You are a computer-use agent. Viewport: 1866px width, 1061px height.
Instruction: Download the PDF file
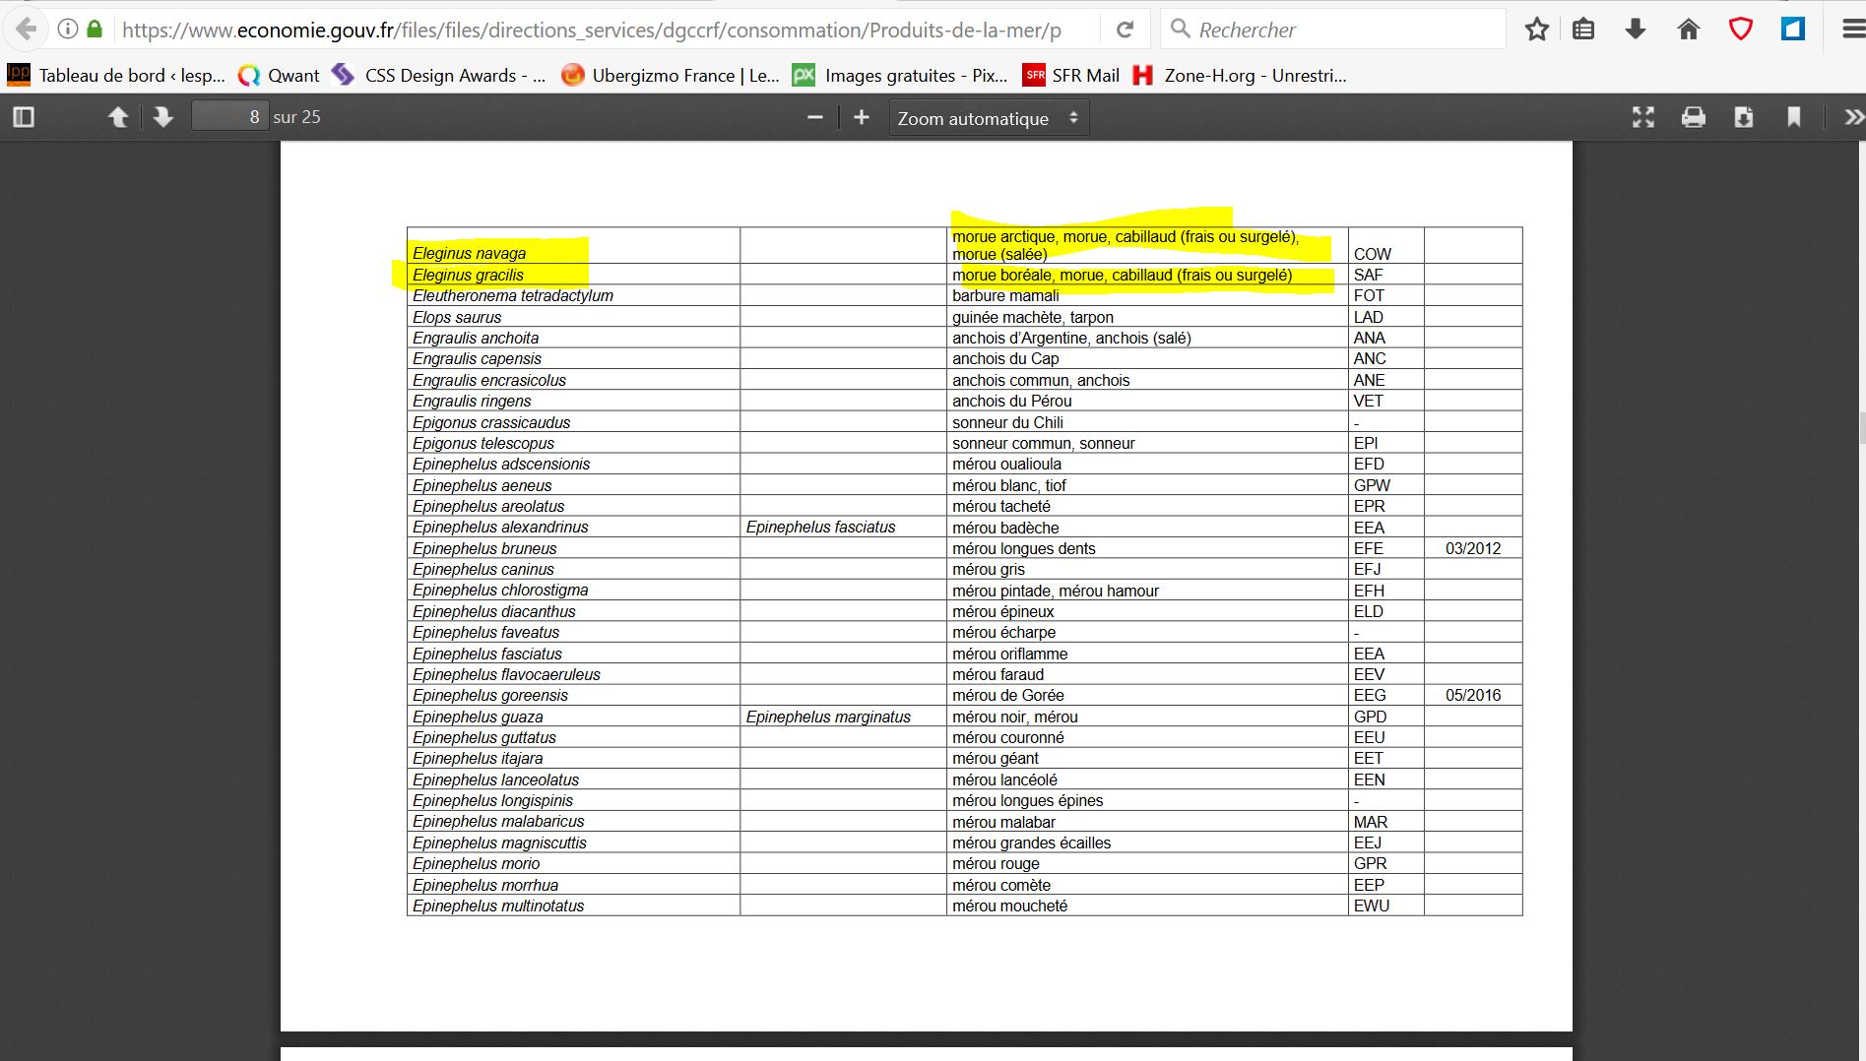[x=1743, y=118]
